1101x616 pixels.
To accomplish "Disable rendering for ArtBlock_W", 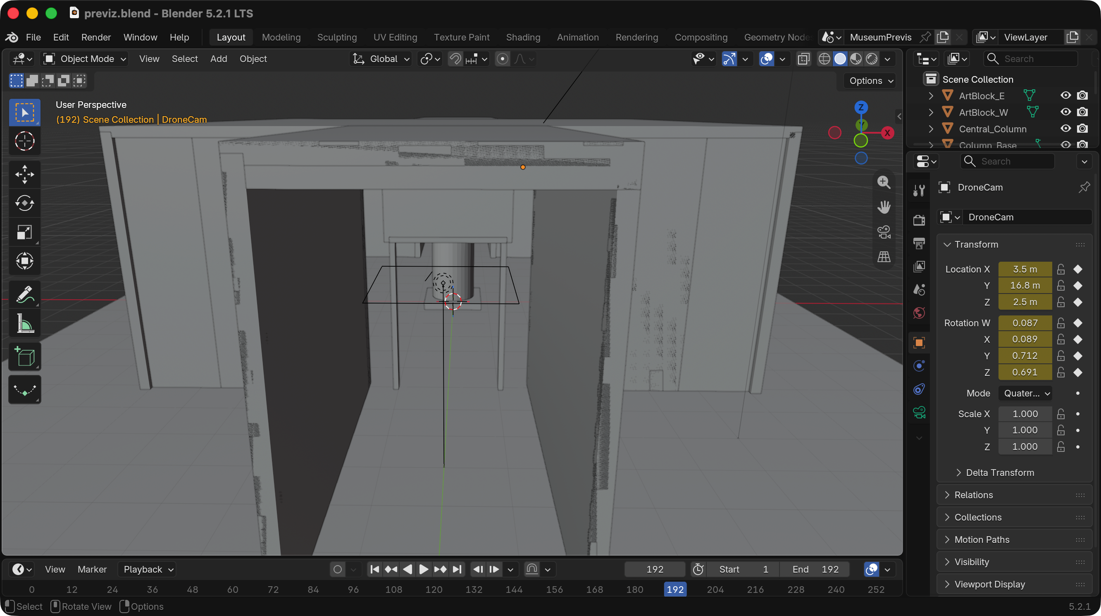I will pyautogui.click(x=1082, y=112).
